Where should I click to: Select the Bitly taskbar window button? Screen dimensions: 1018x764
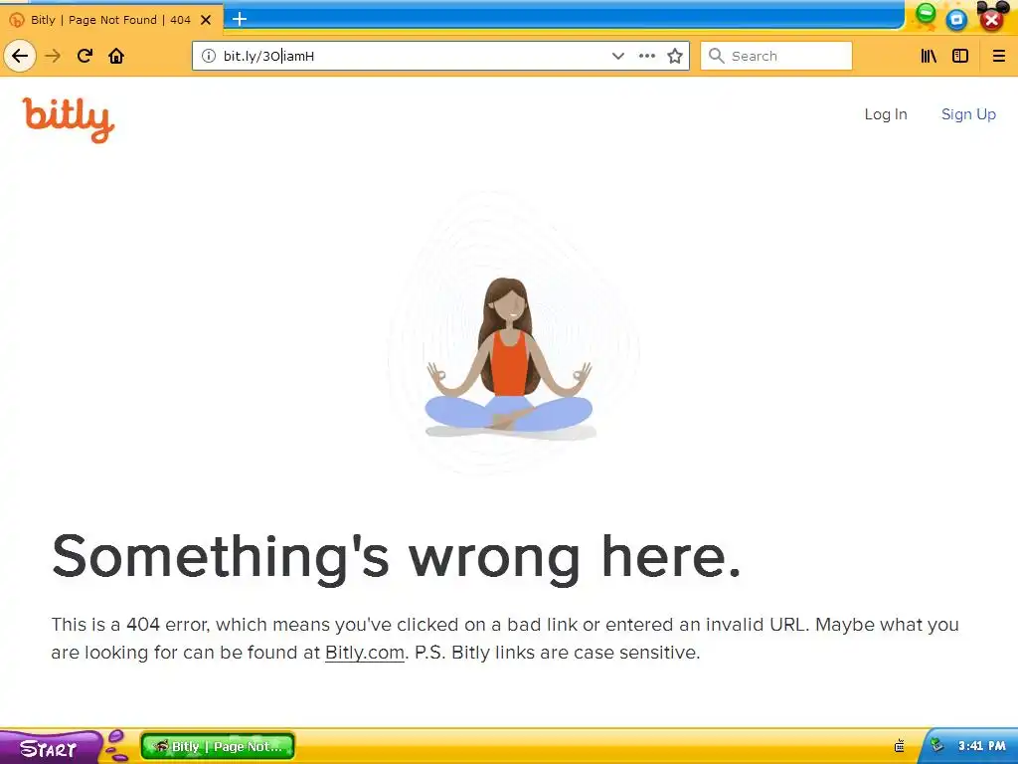click(218, 746)
